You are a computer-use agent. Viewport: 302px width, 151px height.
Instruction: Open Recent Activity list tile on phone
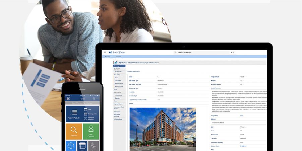point(74,114)
